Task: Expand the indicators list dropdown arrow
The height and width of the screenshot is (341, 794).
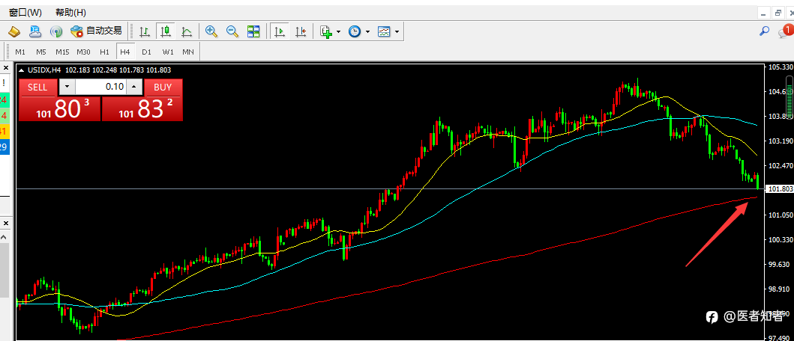Action: tap(338, 32)
